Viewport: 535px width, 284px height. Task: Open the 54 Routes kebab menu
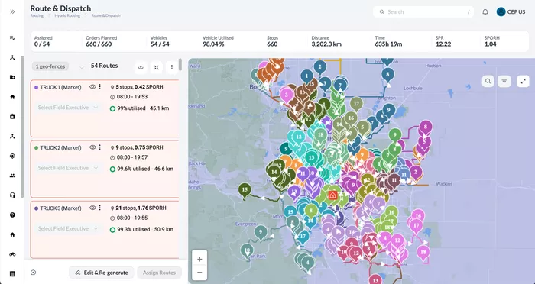[x=172, y=67]
